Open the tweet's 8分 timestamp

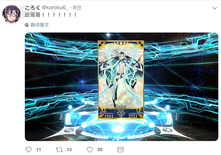point(77,7)
